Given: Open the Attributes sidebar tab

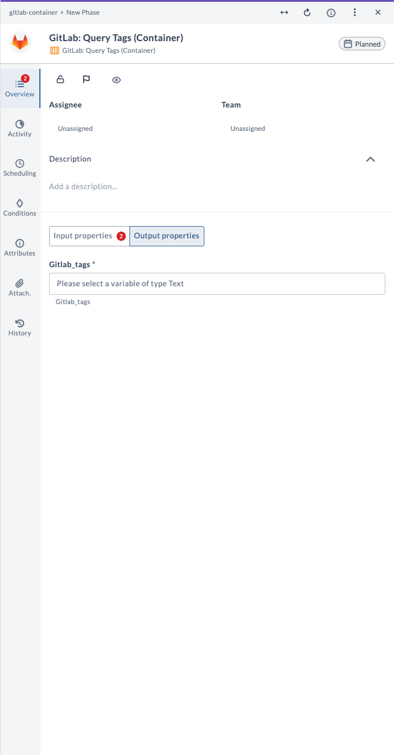Looking at the screenshot, I should click(x=20, y=248).
